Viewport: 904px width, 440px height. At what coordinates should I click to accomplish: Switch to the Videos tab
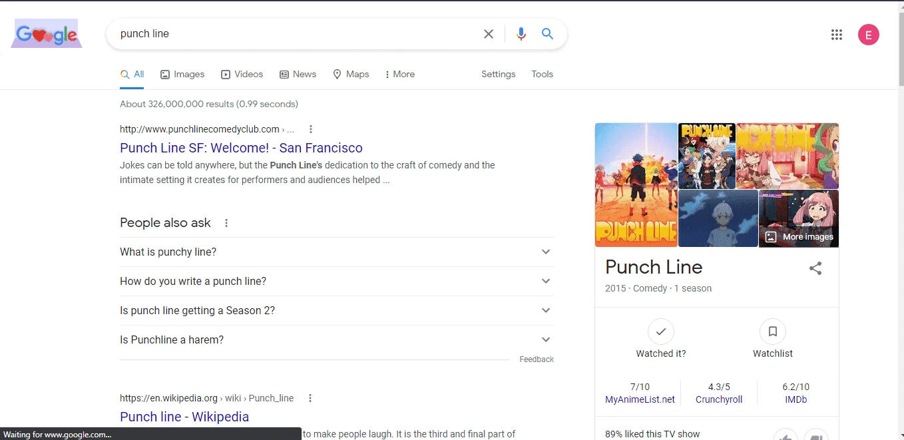[x=242, y=74]
